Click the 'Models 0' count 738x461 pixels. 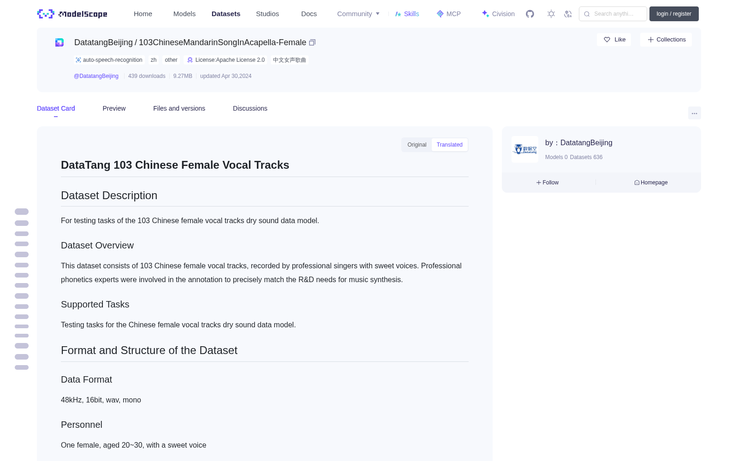pyautogui.click(x=556, y=157)
